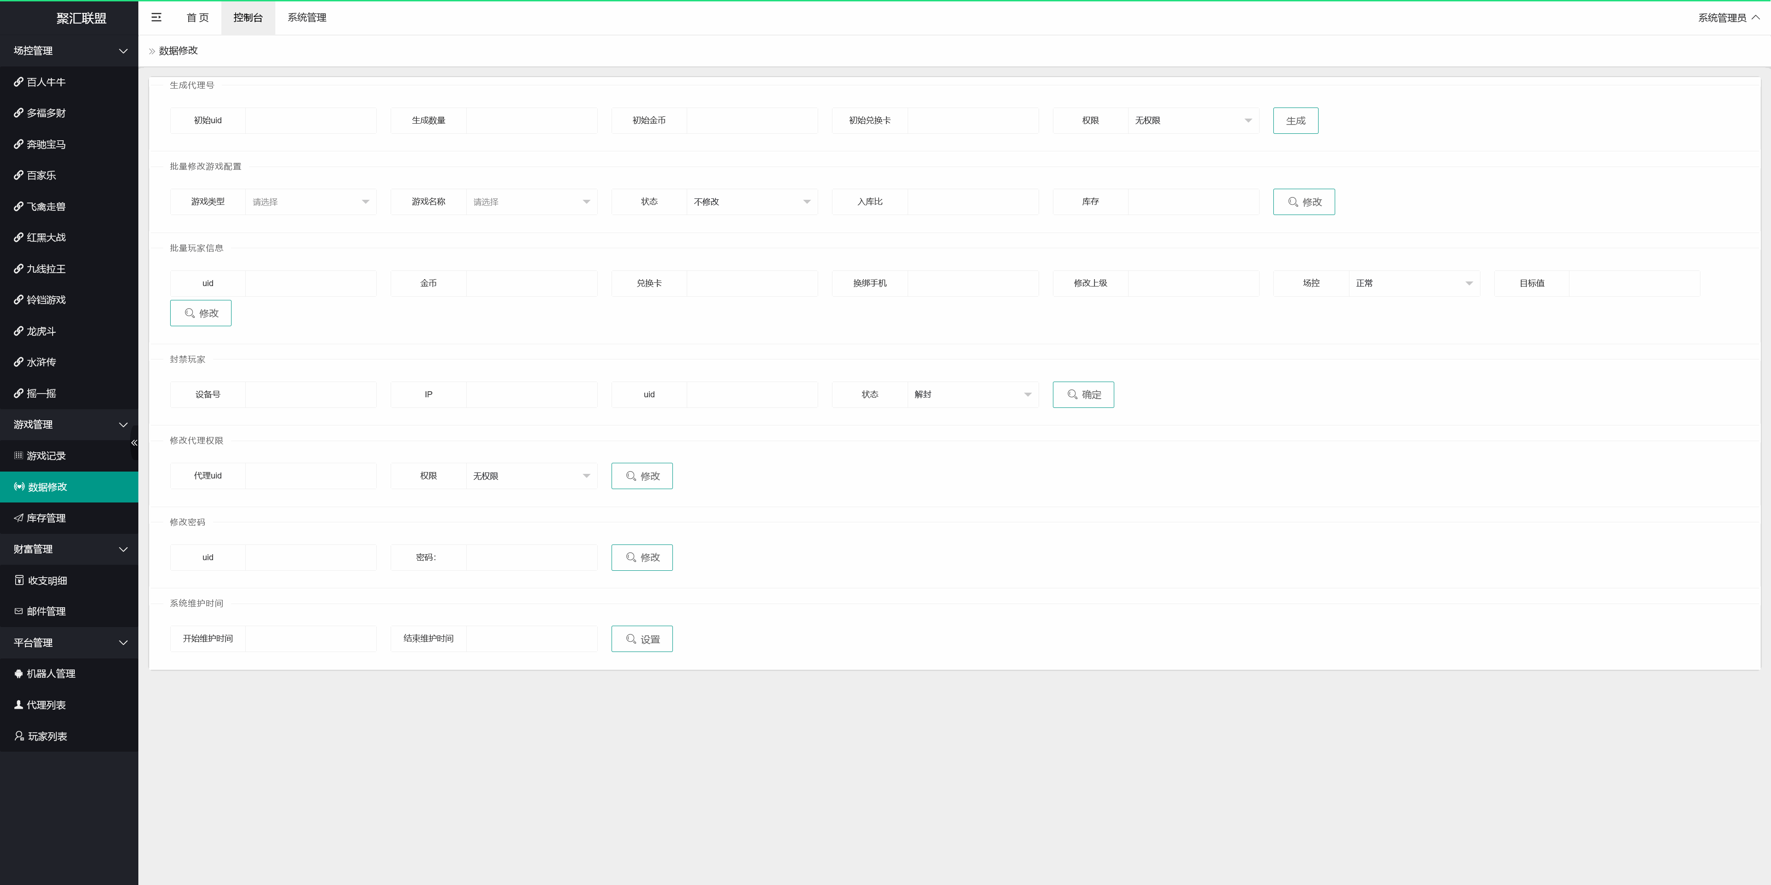Click the 初始uid input field
The height and width of the screenshot is (885, 1771).
coord(311,120)
